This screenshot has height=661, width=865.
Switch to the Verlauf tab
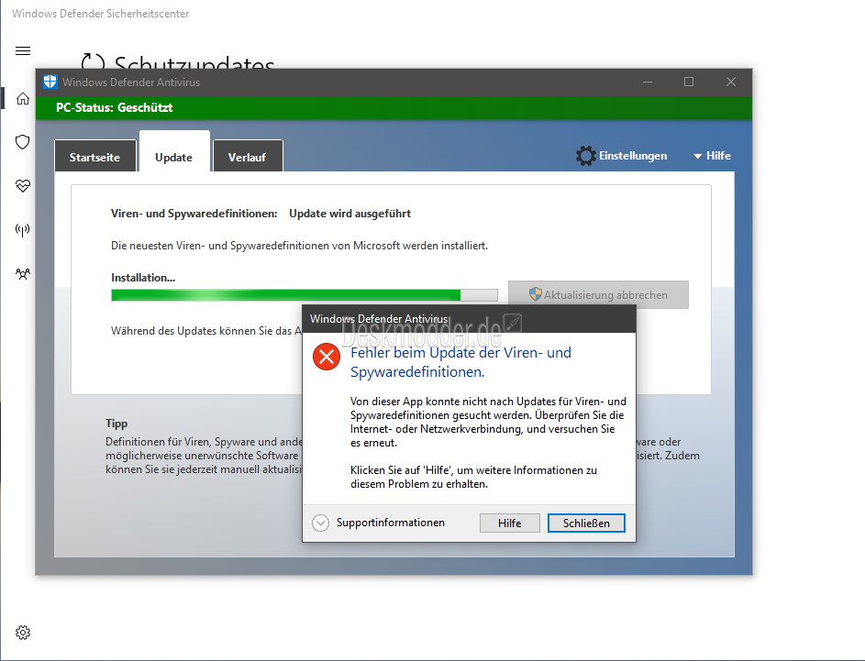(248, 157)
